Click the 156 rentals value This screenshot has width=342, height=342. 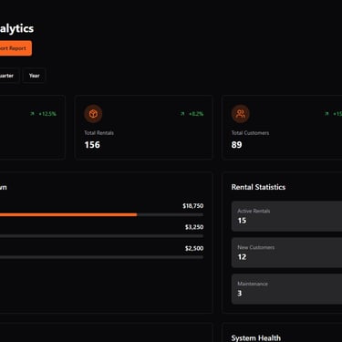coord(92,145)
